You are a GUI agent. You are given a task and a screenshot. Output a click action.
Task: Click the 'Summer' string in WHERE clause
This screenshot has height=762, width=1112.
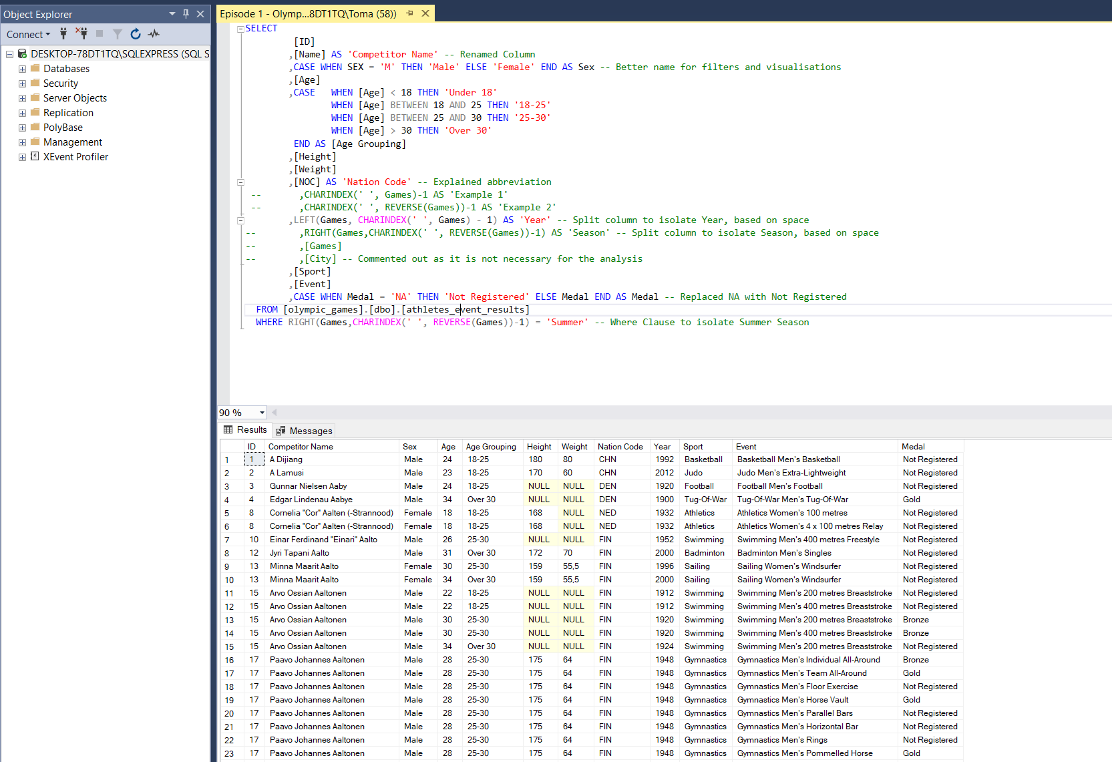point(567,323)
